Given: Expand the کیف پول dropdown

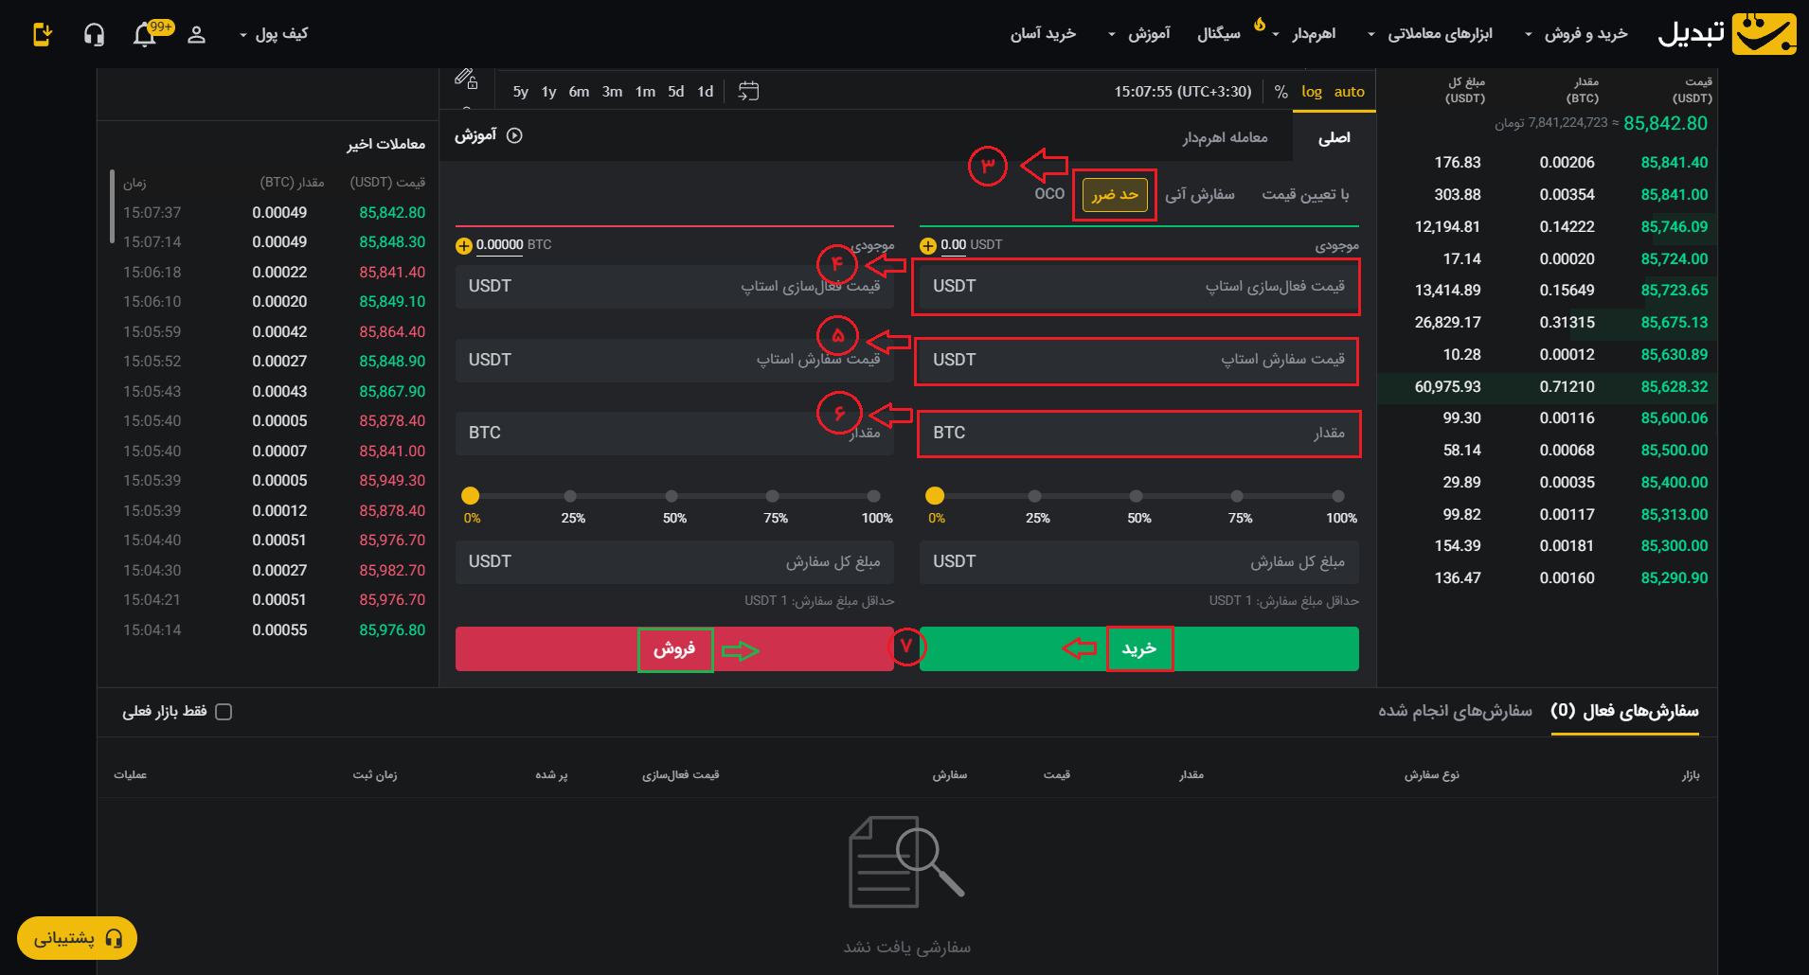Looking at the screenshot, I should coord(274,34).
